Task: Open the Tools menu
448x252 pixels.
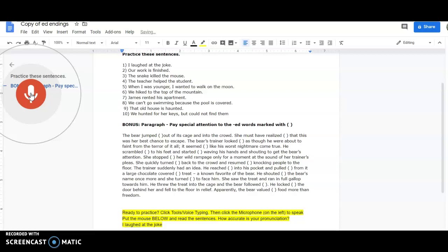Action: click(95, 32)
